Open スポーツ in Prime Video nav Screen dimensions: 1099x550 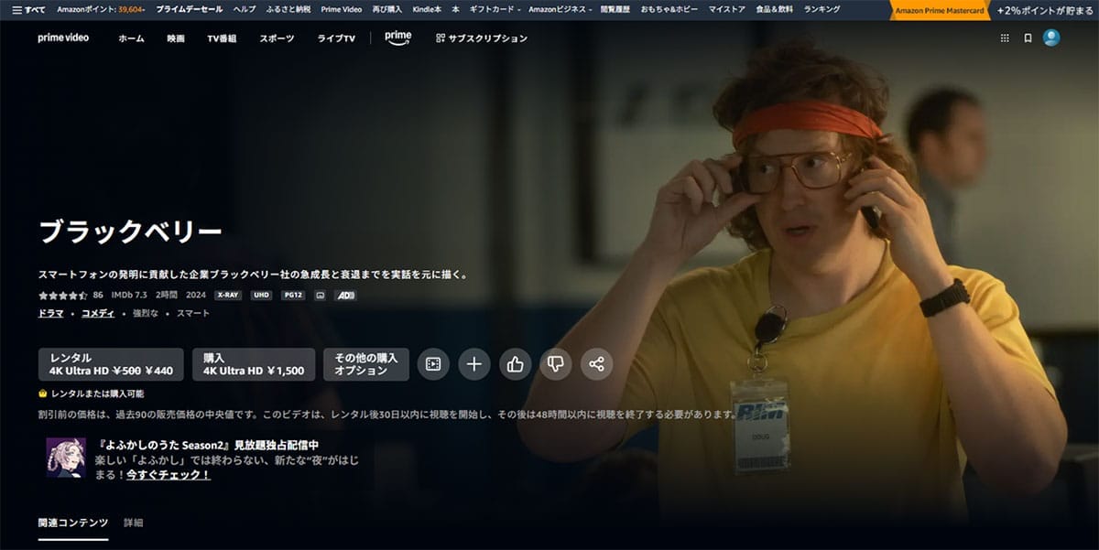coord(277,38)
